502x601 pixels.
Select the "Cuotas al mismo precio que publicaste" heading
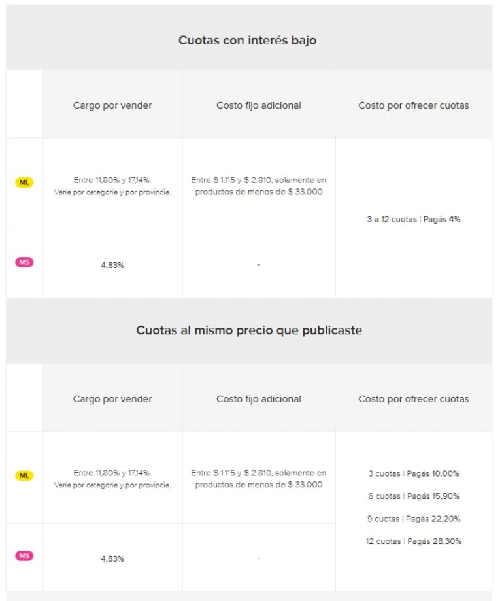249,330
